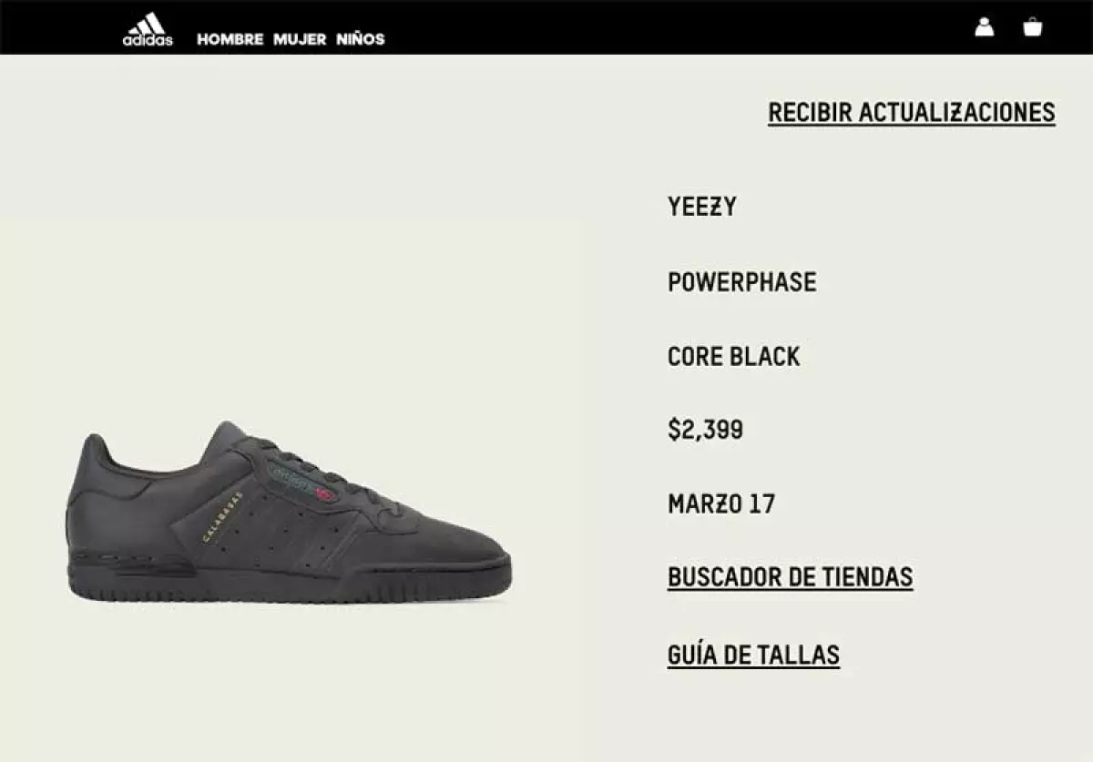Open the HOMBRE menu item
The height and width of the screenshot is (762, 1093).
(x=230, y=39)
